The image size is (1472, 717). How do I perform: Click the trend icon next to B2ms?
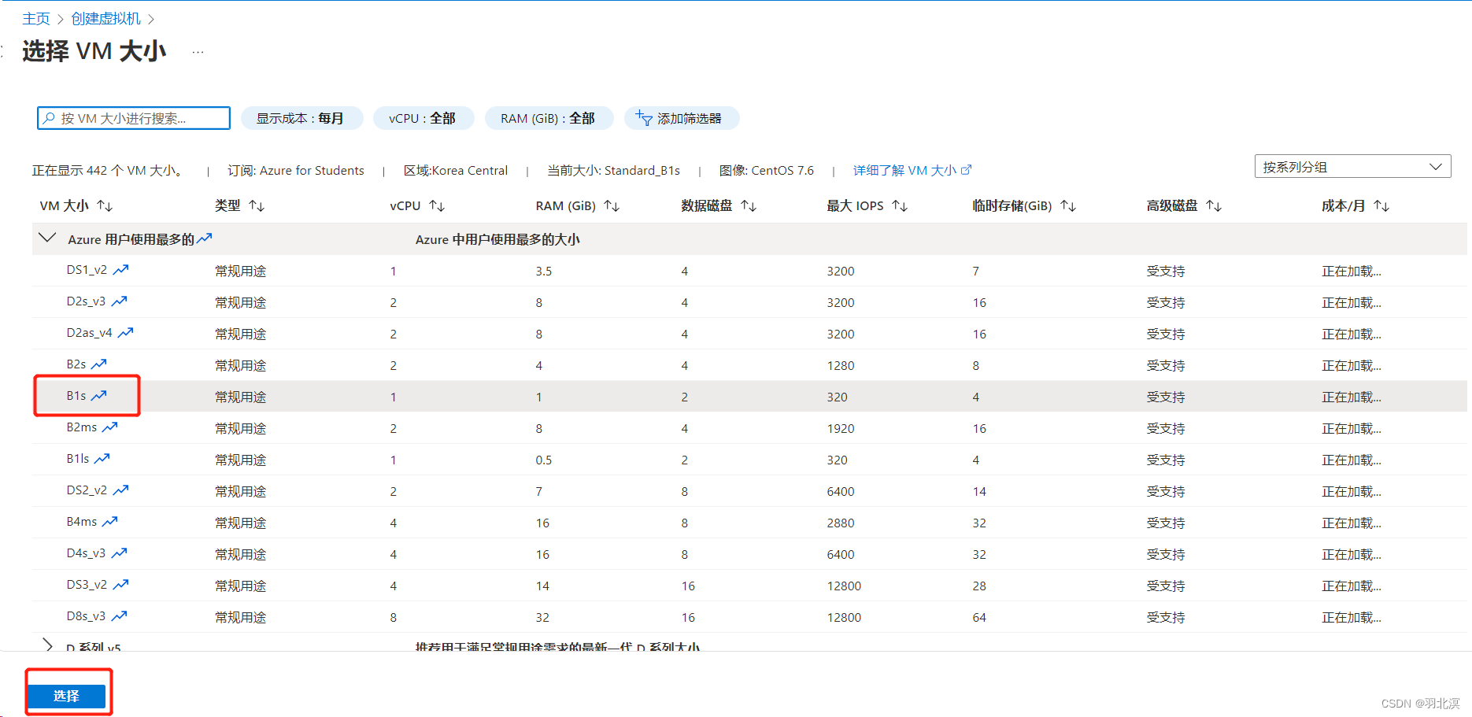(x=109, y=427)
